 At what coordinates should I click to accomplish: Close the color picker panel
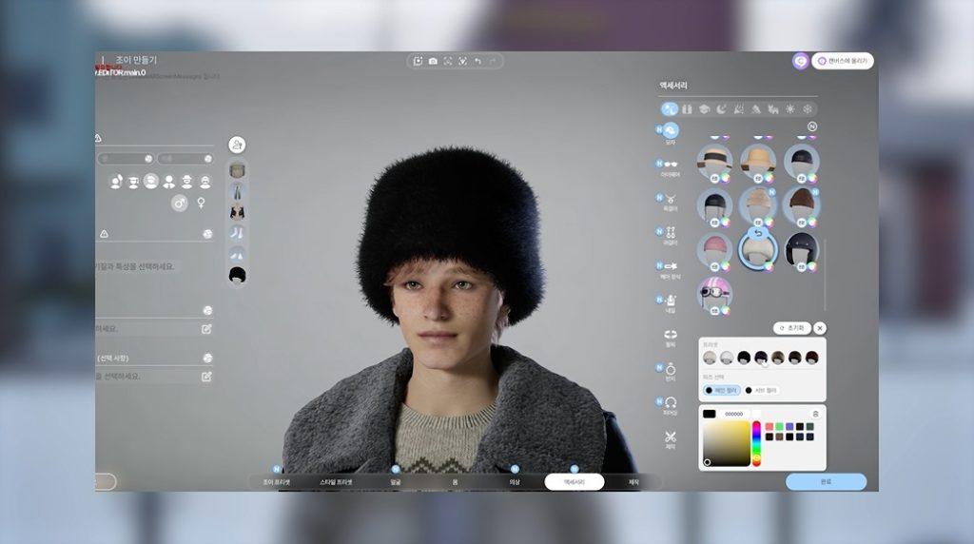coord(820,327)
